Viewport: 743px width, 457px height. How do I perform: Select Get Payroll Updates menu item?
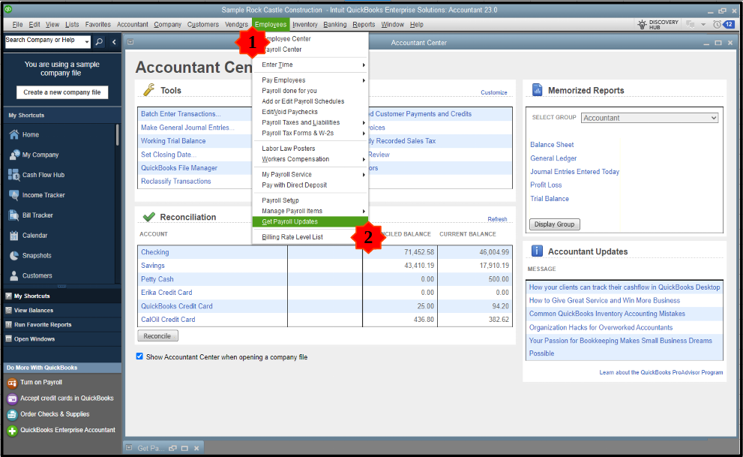click(x=310, y=221)
